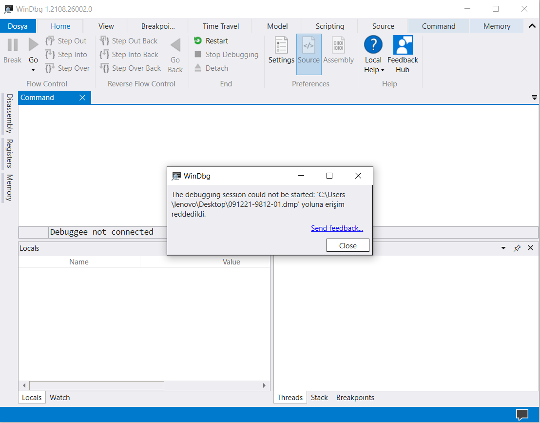Open the Model ribbon tab

click(277, 26)
